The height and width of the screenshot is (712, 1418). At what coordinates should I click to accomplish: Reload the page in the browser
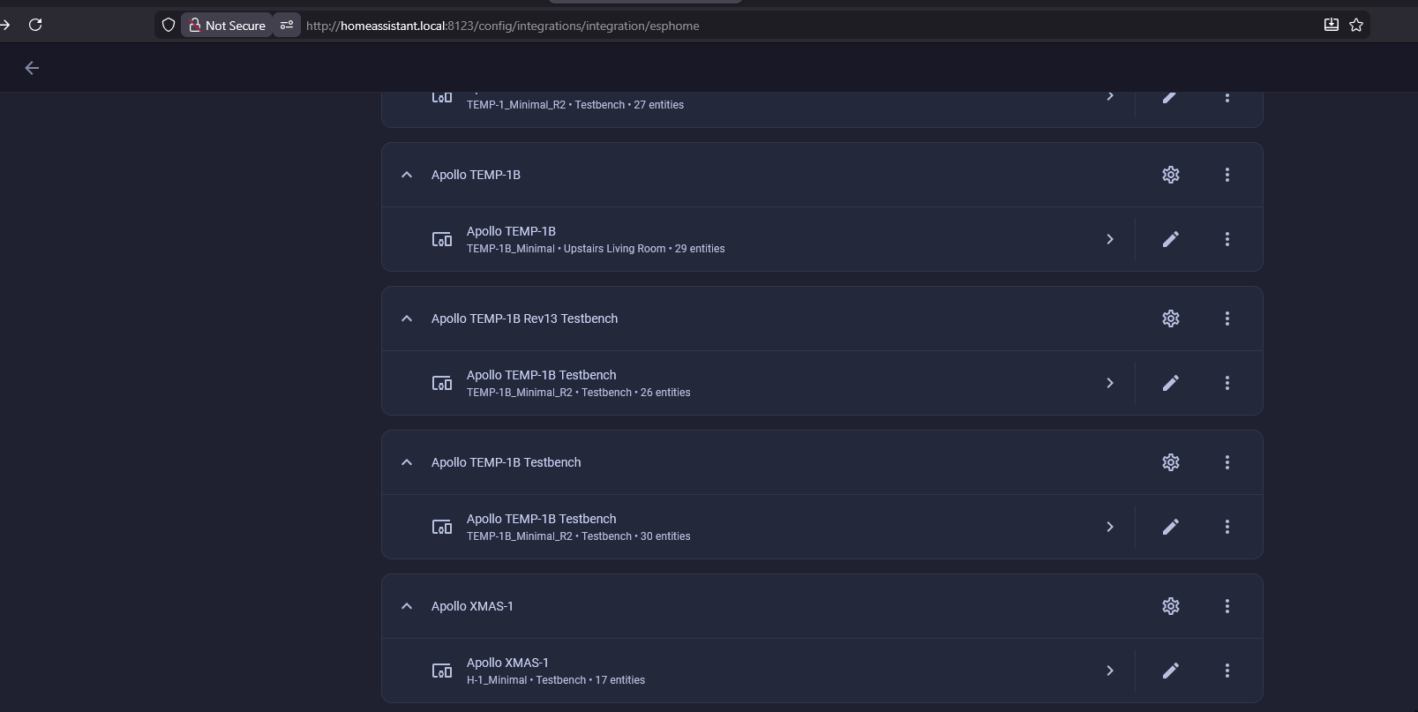tap(35, 25)
